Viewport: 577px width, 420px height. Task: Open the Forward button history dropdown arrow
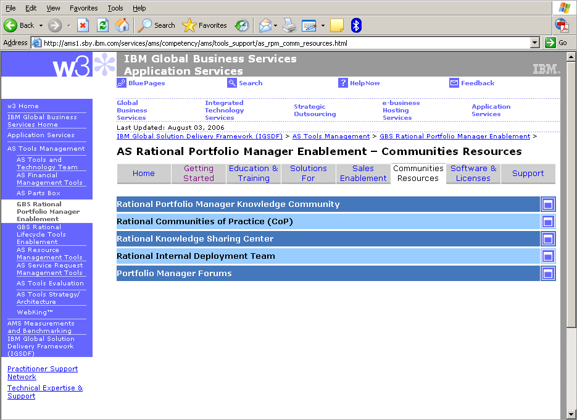[68, 25]
